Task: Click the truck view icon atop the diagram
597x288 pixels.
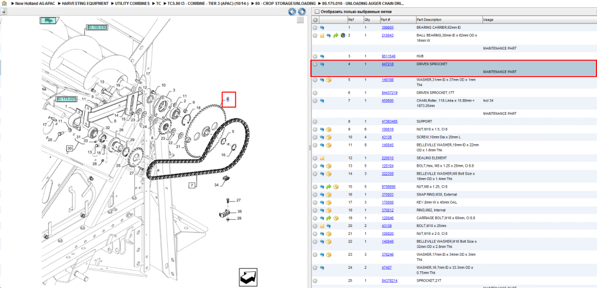Action: [49, 20]
